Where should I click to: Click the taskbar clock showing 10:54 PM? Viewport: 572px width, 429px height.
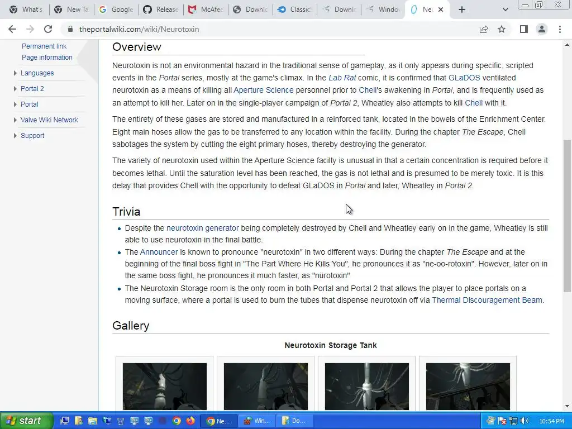551,421
